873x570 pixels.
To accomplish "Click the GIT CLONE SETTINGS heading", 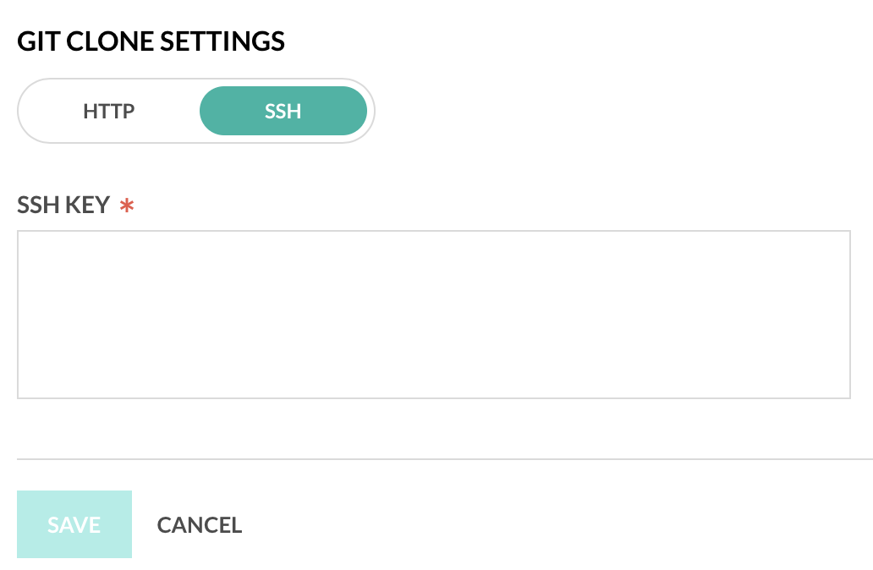I will coord(151,41).
